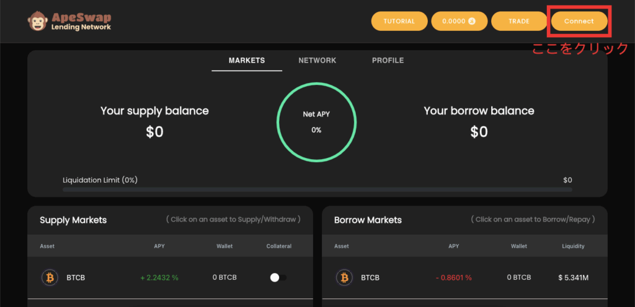Click the Collateral column header in Supply Markets
Viewport: 635px width, 307px height.
click(x=278, y=246)
